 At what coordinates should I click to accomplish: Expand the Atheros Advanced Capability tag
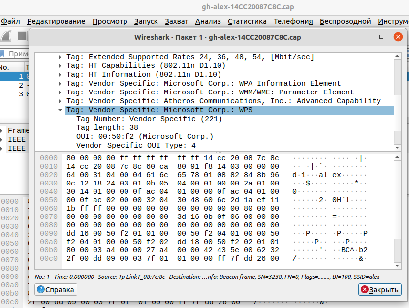tap(60, 101)
